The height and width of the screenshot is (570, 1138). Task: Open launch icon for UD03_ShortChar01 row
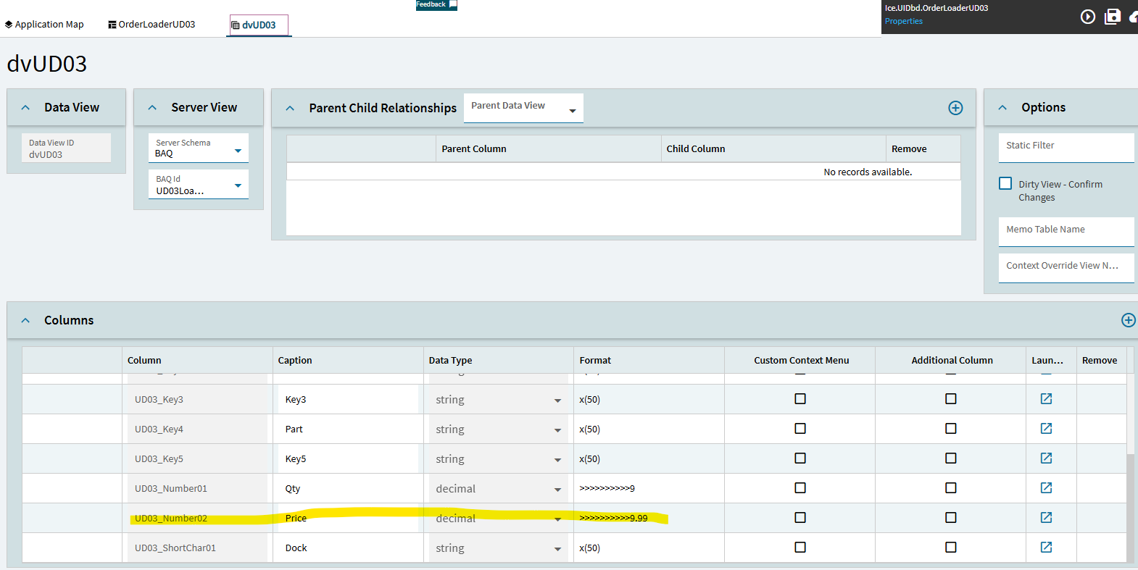coord(1046,548)
